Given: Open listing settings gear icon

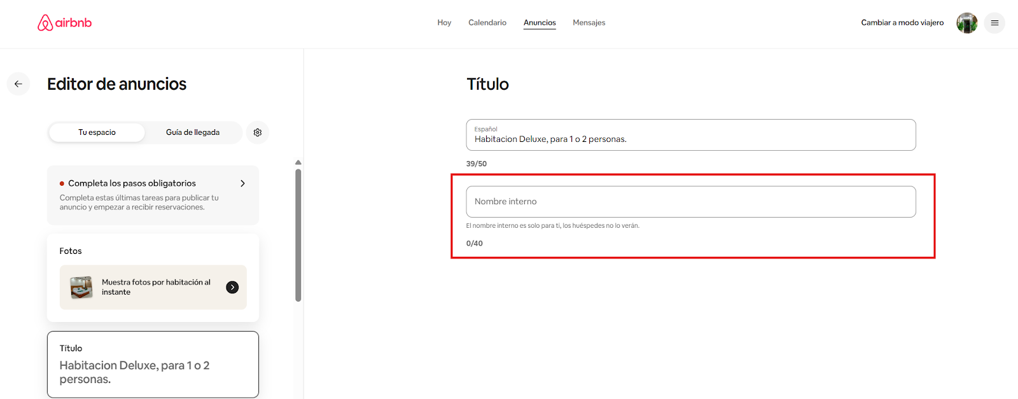Looking at the screenshot, I should click(x=258, y=132).
